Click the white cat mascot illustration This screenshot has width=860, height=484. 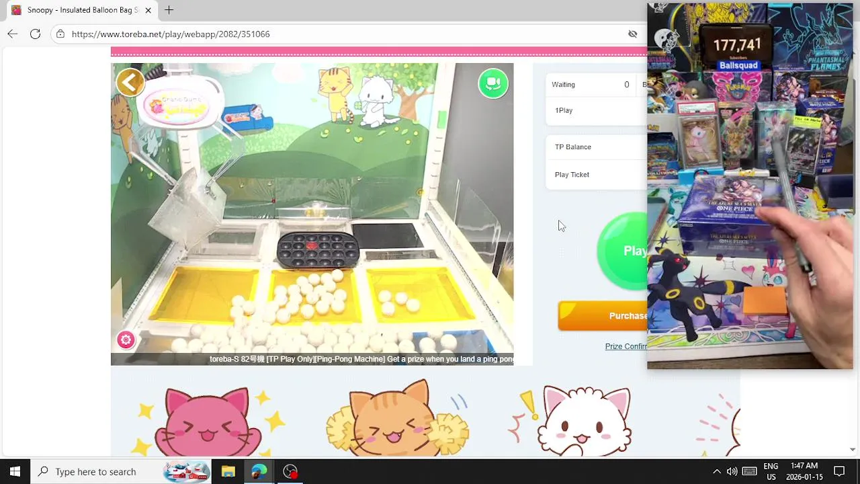click(586, 422)
